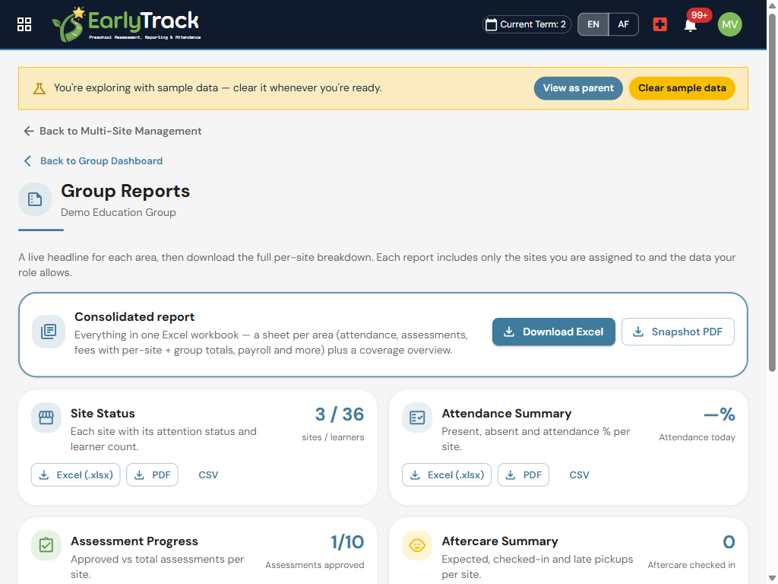Download the consolidated Excel workbook
The image size is (778, 584).
tap(553, 332)
